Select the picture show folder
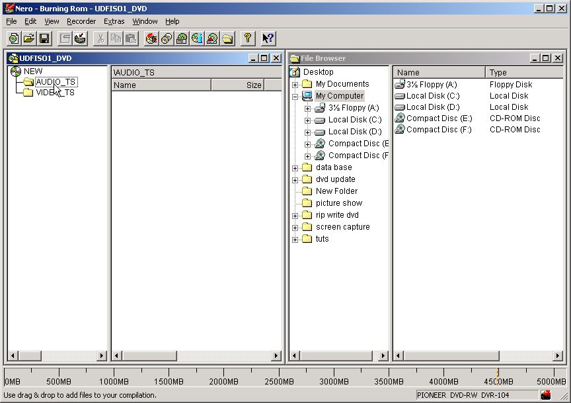Viewport: 571px width, 403px height. pyautogui.click(x=338, y=203)
